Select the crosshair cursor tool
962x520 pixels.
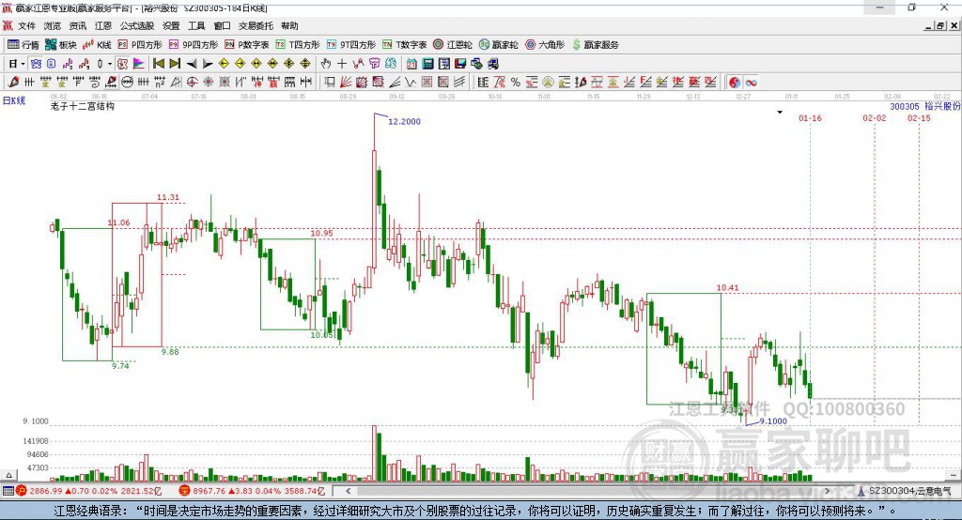pos(342,64)
